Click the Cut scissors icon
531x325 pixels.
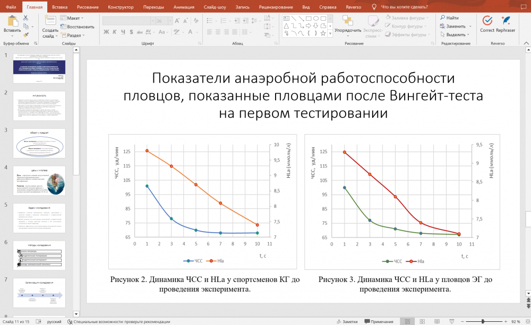(25, 18)
